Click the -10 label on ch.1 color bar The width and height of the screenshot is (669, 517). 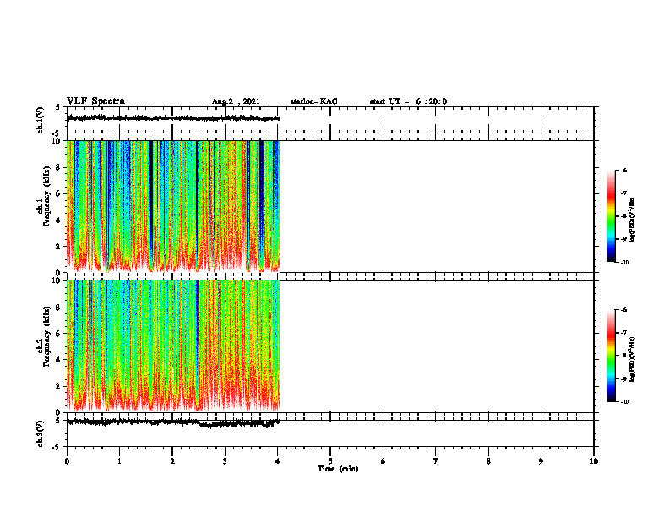[624, 263]
